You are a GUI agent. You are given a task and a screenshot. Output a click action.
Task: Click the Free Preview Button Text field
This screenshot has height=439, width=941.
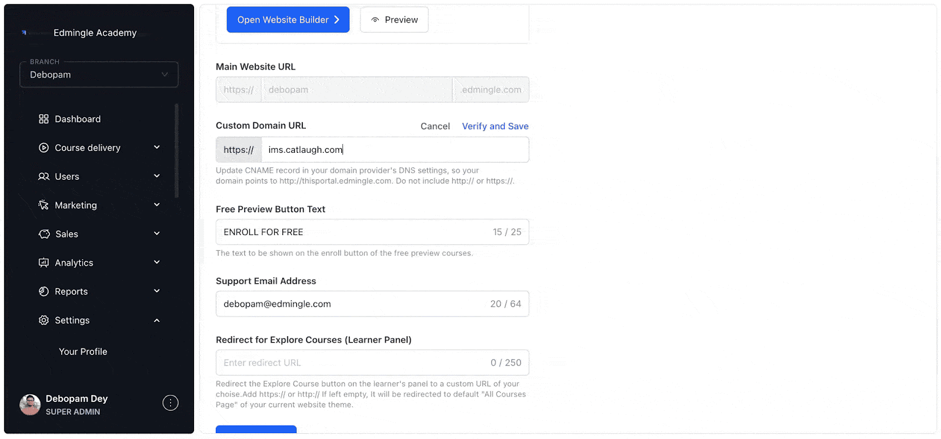click(372, 232)
